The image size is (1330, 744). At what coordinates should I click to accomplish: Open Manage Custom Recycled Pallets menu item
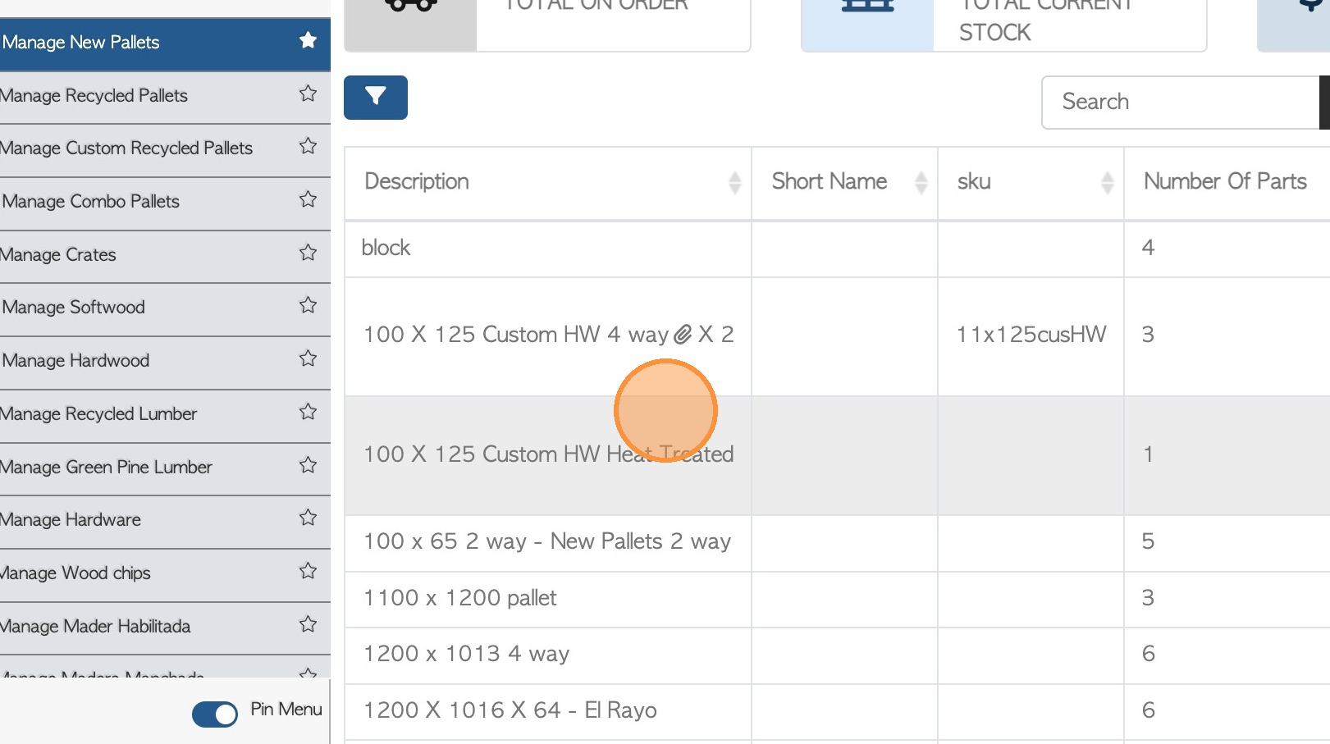(x=127, y=148)
